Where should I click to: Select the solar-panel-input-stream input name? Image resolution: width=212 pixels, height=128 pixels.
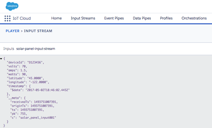(36, 49)
